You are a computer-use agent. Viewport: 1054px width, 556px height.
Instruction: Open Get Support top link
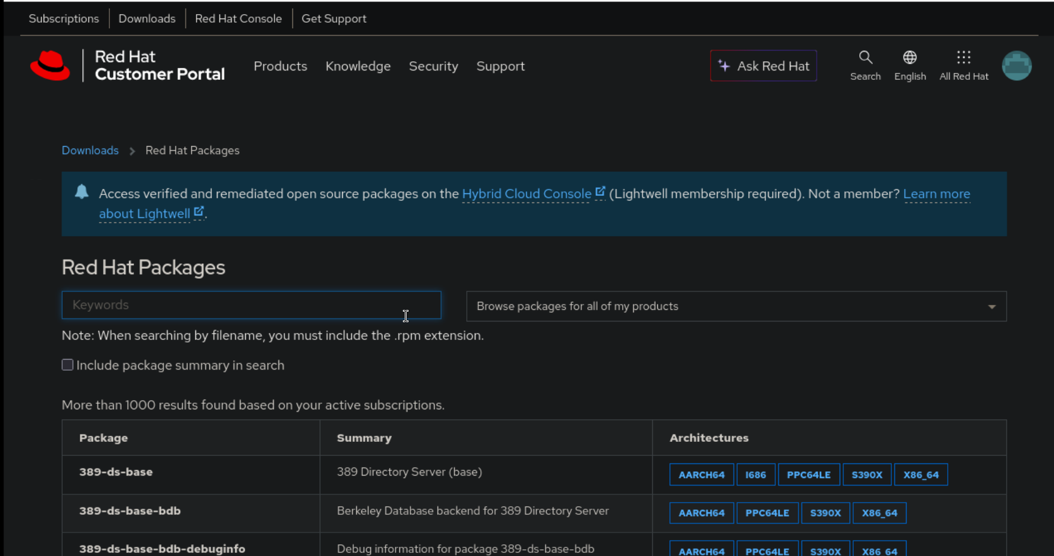point(334,18)
